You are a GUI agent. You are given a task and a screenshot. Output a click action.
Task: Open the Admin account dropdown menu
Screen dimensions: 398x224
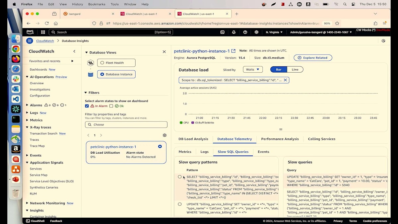pyautogui.click(x=321, y=32)
